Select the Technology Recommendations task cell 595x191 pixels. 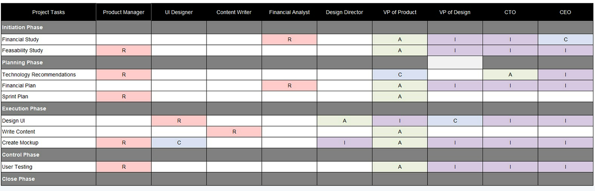point(48,75)
